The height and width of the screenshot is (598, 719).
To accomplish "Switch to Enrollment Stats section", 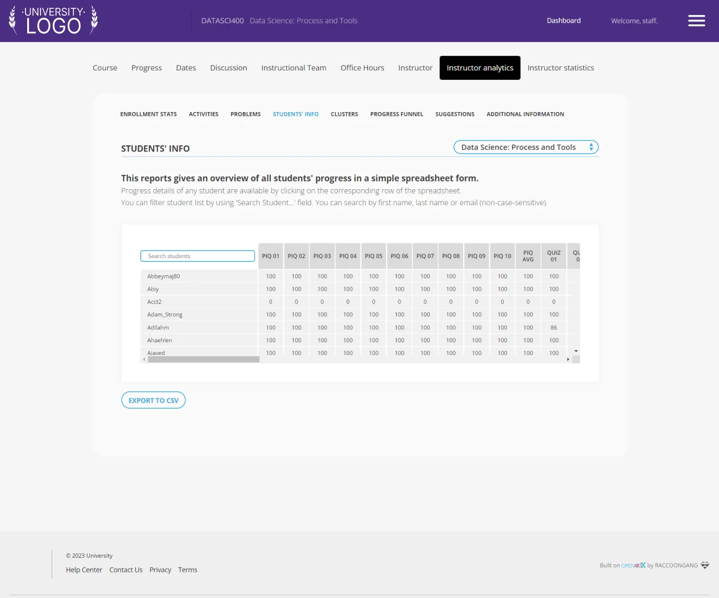I will (149, 114).
